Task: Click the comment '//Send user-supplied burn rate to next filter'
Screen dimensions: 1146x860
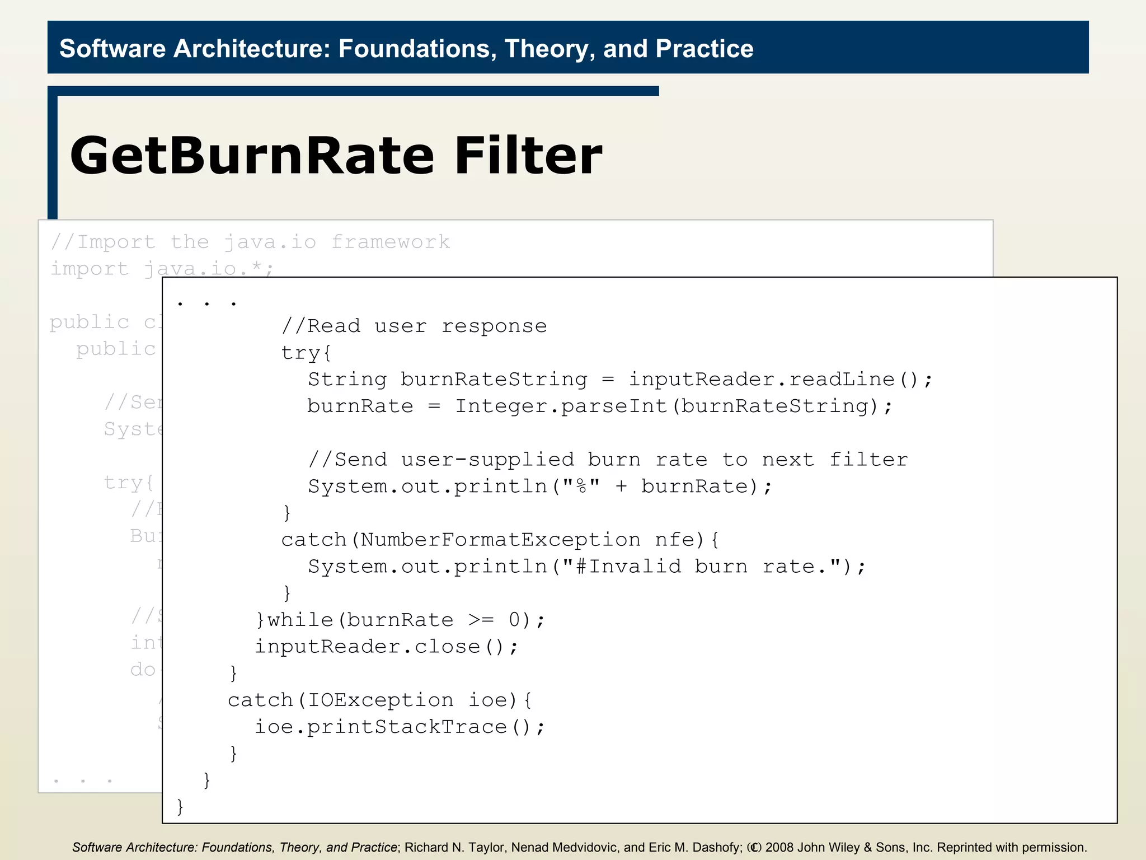Action: coord(608,460)
